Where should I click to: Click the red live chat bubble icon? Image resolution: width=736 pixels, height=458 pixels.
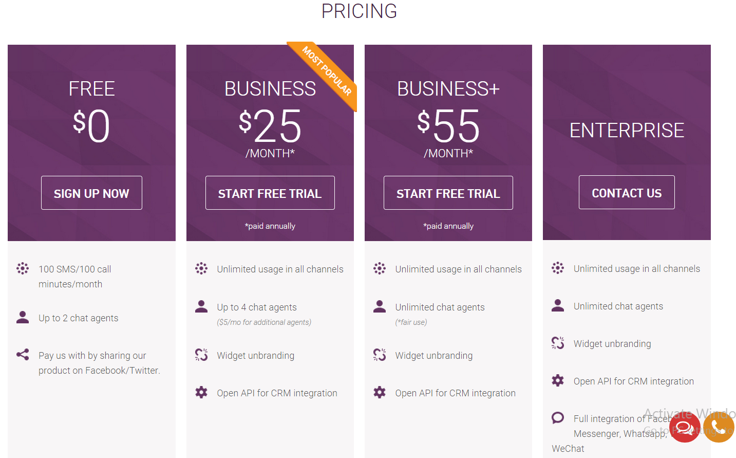coord(685,427)
